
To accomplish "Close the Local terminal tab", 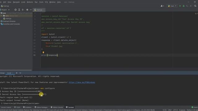I will 12,73.
